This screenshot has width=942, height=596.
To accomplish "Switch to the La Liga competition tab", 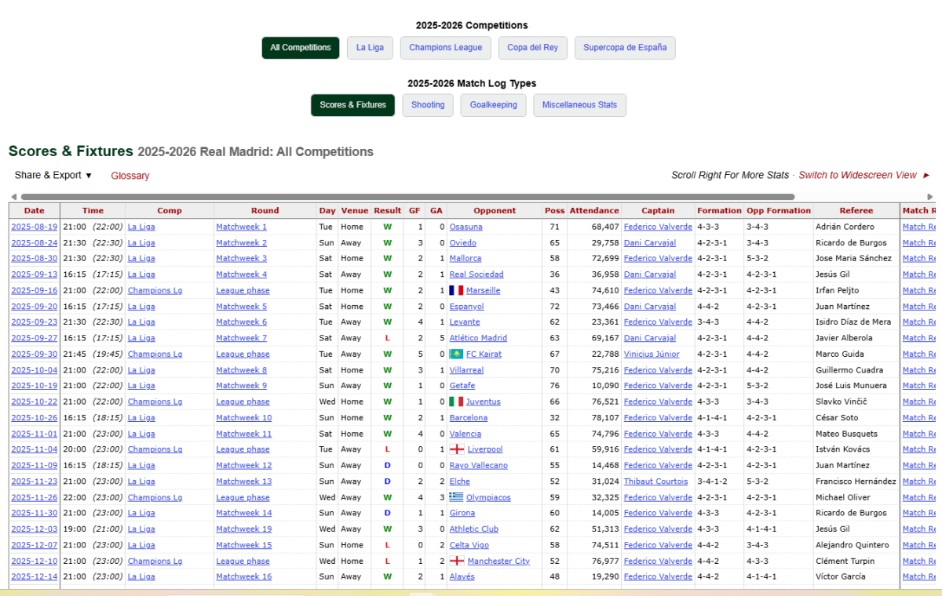I will [370, 48].
